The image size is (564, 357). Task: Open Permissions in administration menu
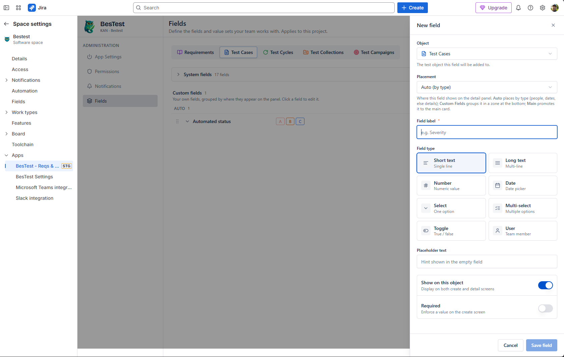click(x=120, y=71)
